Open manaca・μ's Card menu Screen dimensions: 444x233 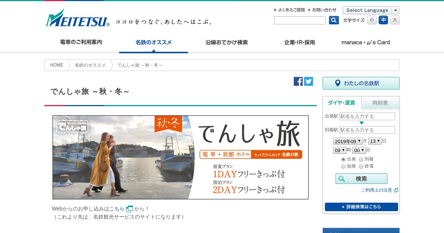pos(366,42)
